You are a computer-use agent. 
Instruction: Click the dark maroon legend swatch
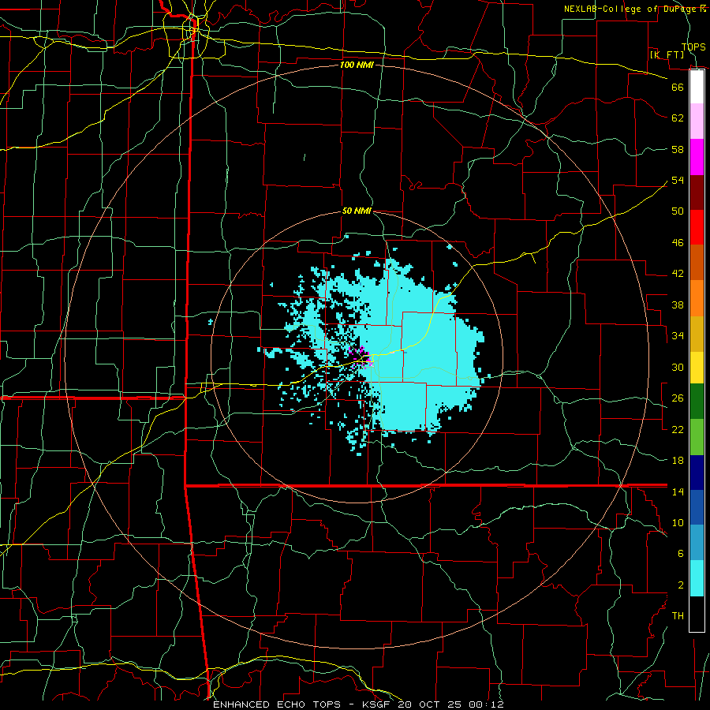(x=697, y=192)
